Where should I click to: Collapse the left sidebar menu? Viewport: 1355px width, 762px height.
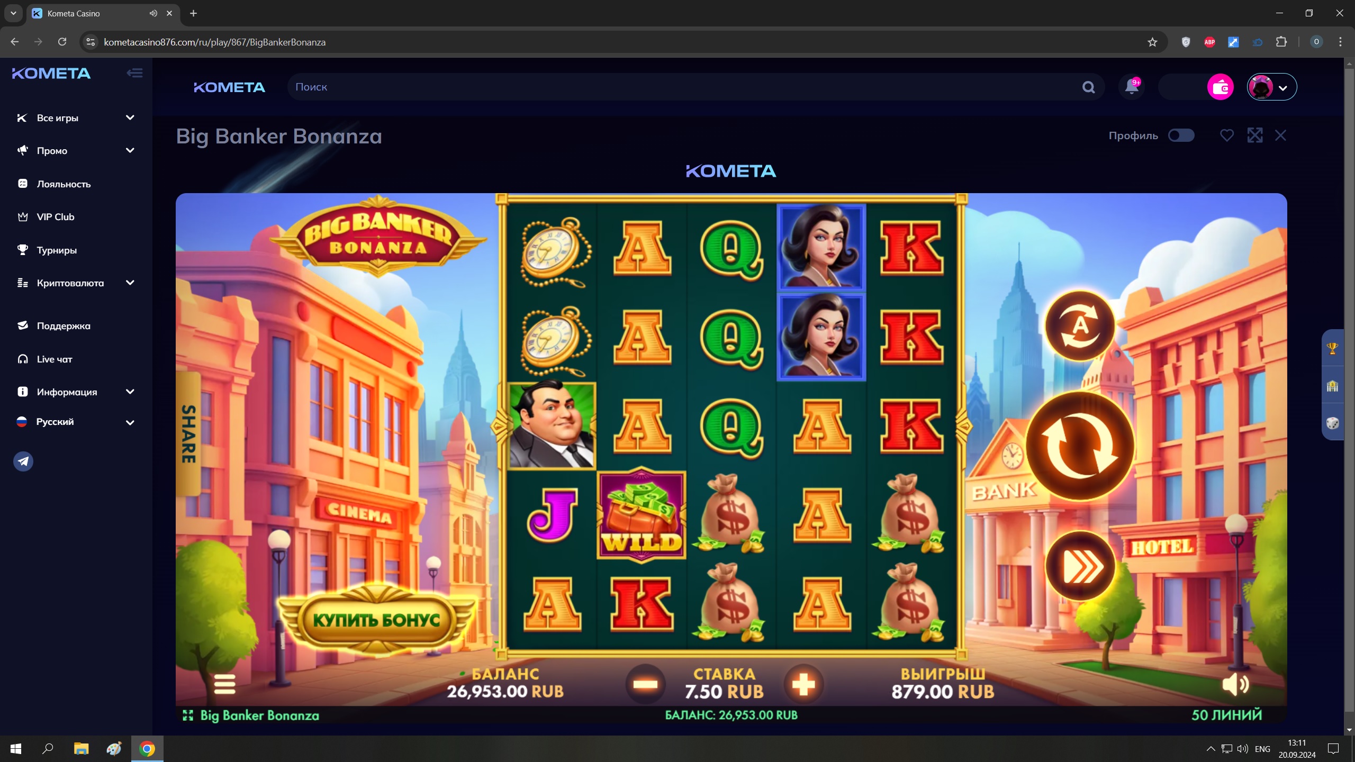click(x=134, y=73)
